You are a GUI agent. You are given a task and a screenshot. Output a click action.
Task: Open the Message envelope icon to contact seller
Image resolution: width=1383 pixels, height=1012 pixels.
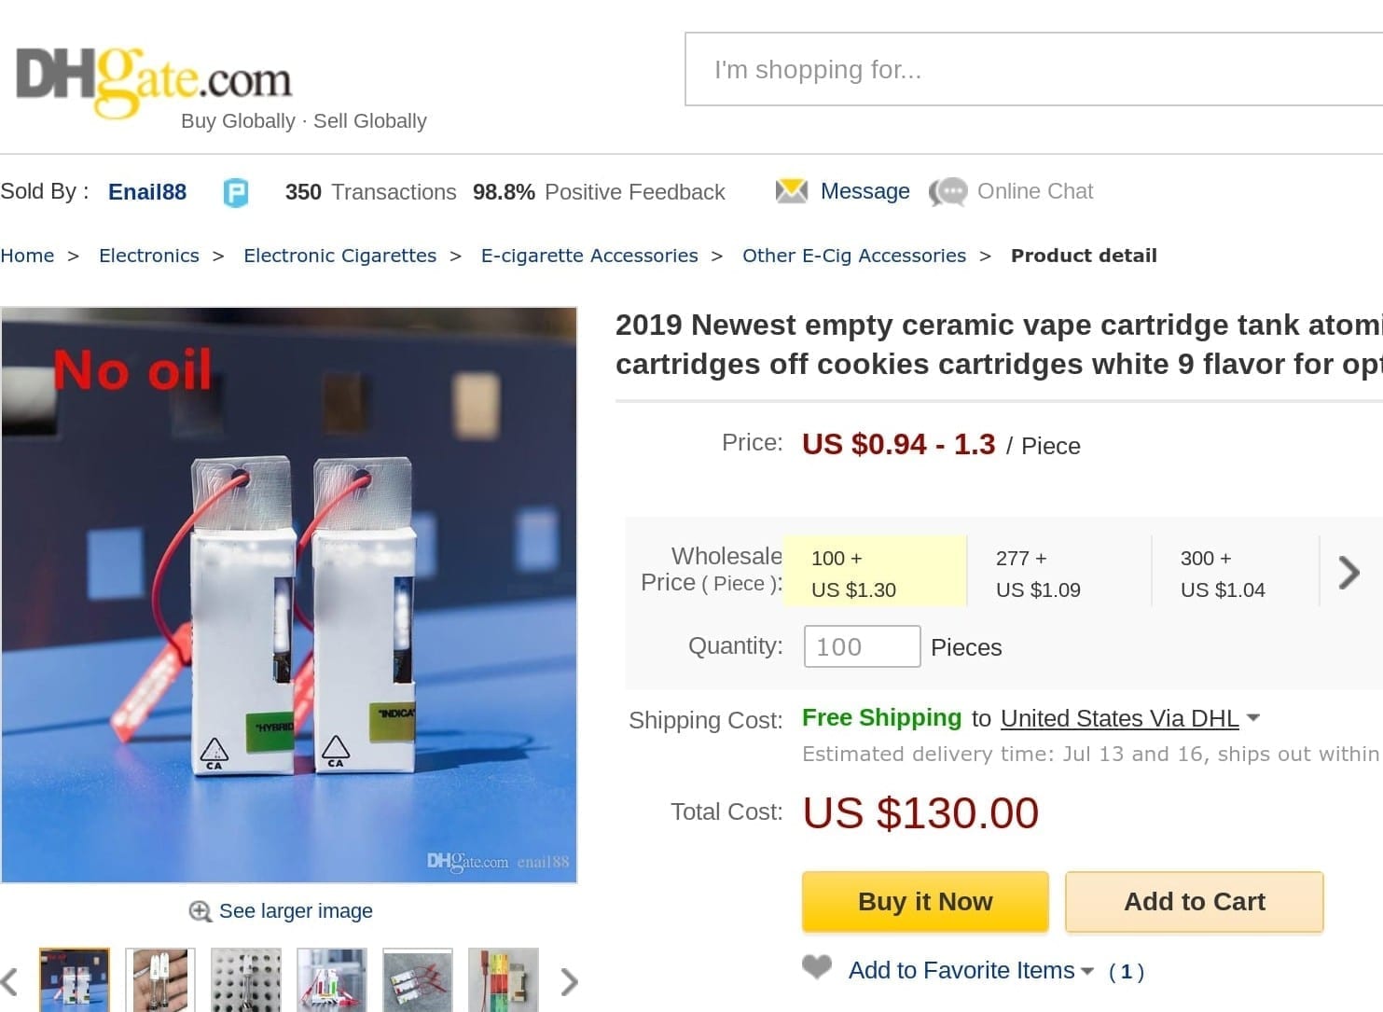792,191
